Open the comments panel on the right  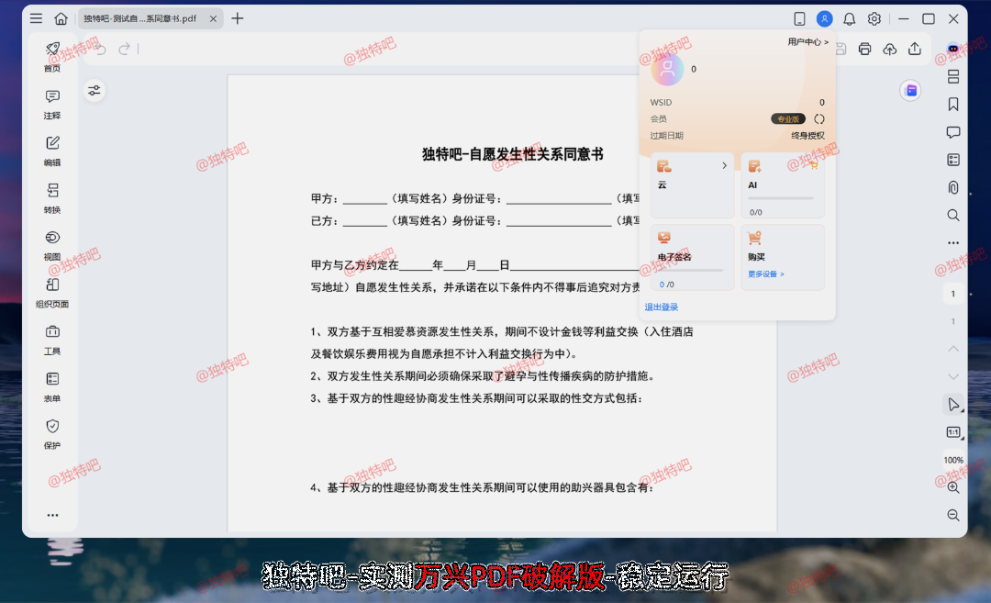(953, 132)
